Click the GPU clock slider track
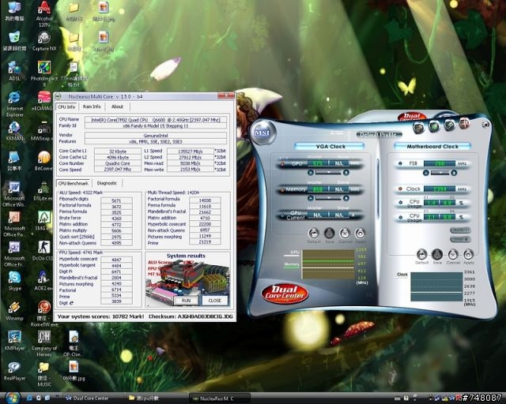506x404 pixels. tap(328, 173)
